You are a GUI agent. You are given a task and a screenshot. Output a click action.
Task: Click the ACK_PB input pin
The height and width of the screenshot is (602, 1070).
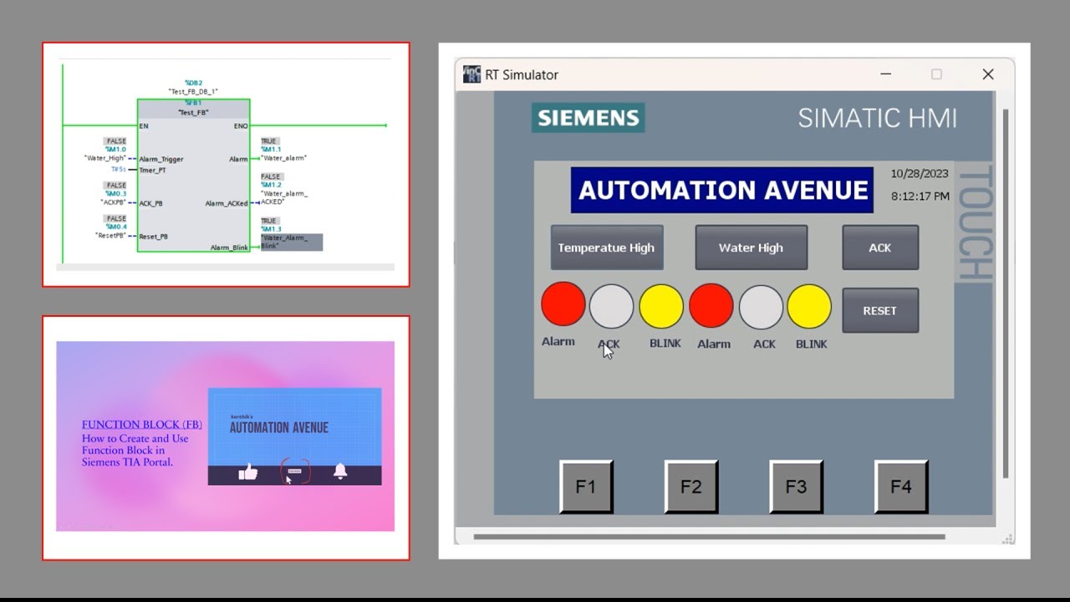[x=151, y=203]
